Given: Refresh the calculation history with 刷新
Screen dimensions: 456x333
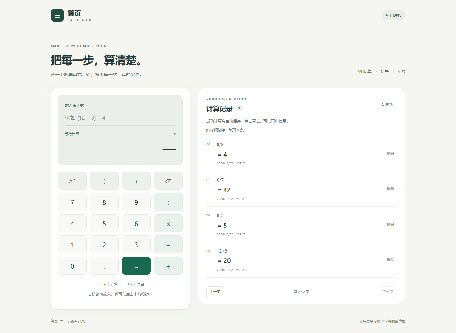Looking at the screenshot, I should 387,105.
